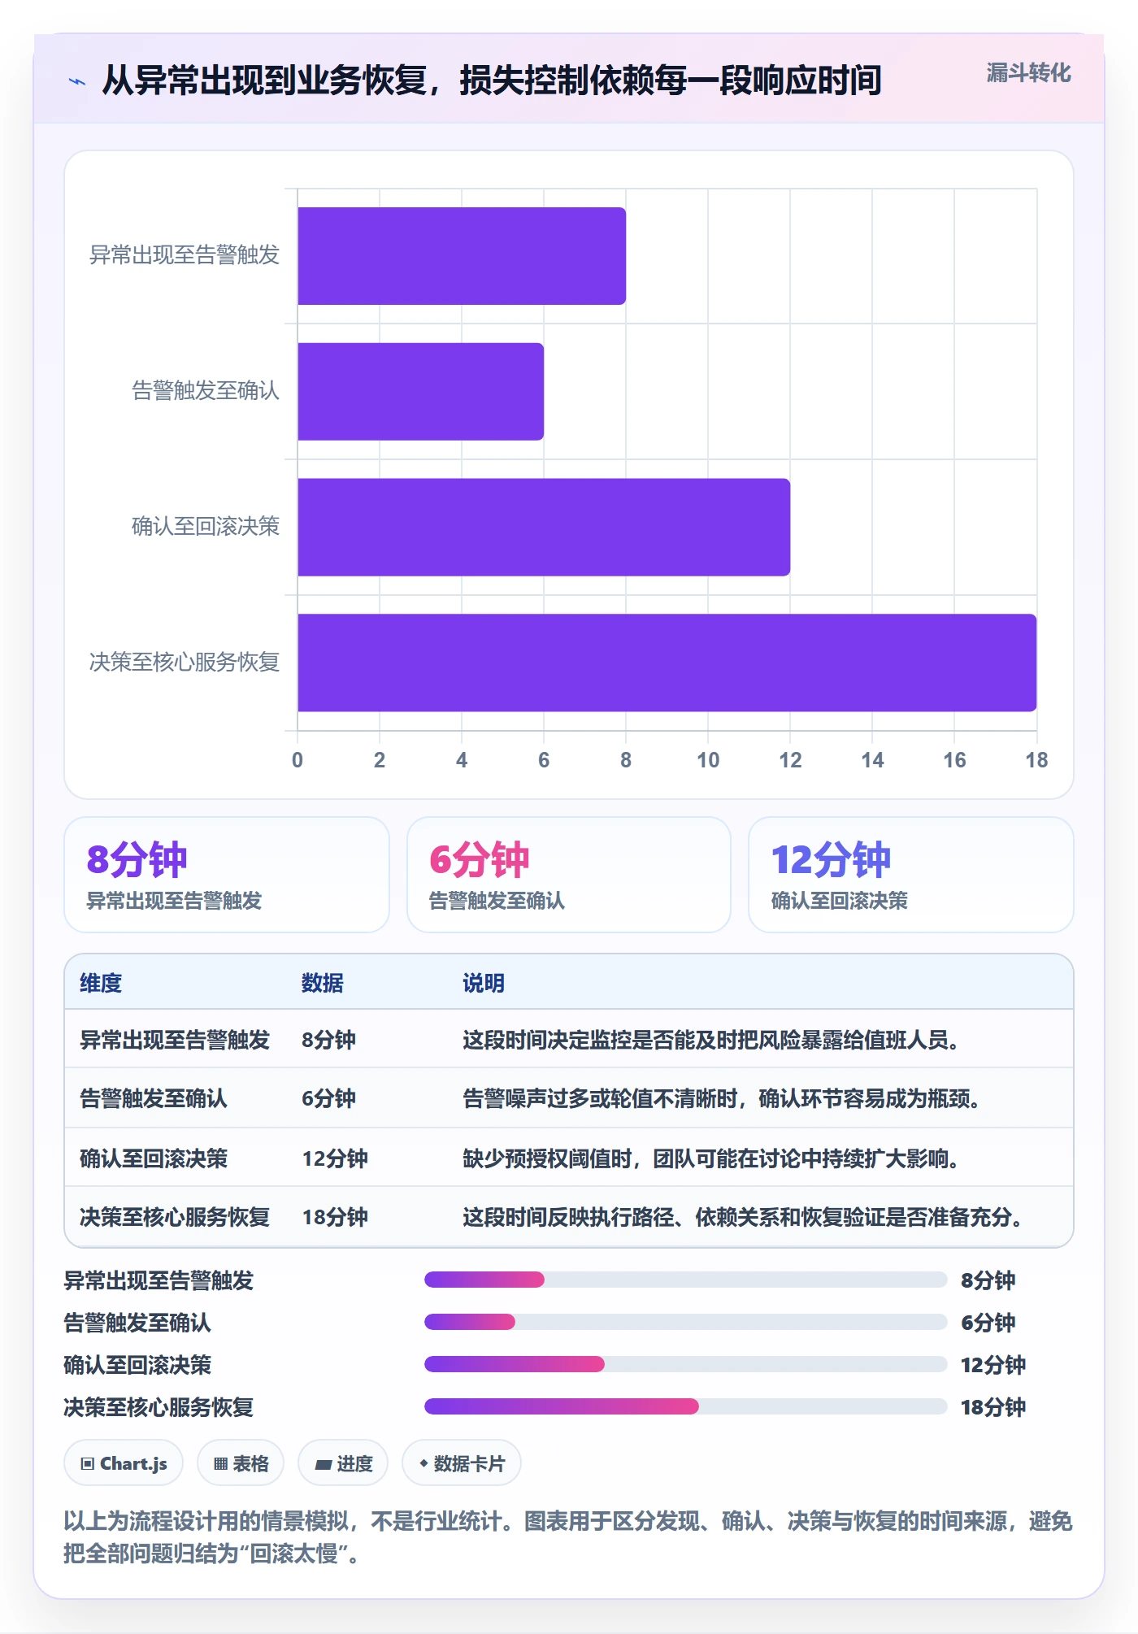1138x1634 pixels.
Task: Click the table description starting 这段时间反映执行路径
Action: [743, 1217]
